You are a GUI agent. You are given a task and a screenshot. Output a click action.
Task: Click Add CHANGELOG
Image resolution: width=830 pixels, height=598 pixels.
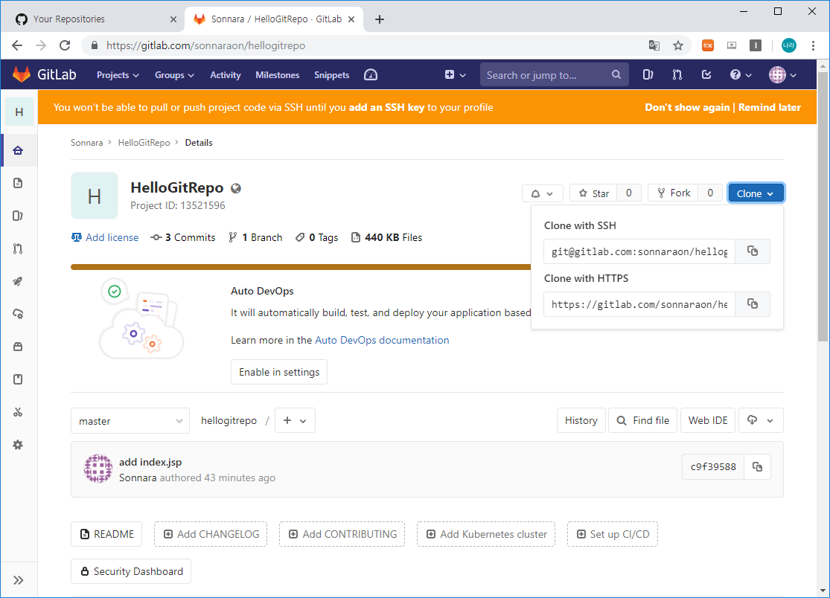pos(211,534)
